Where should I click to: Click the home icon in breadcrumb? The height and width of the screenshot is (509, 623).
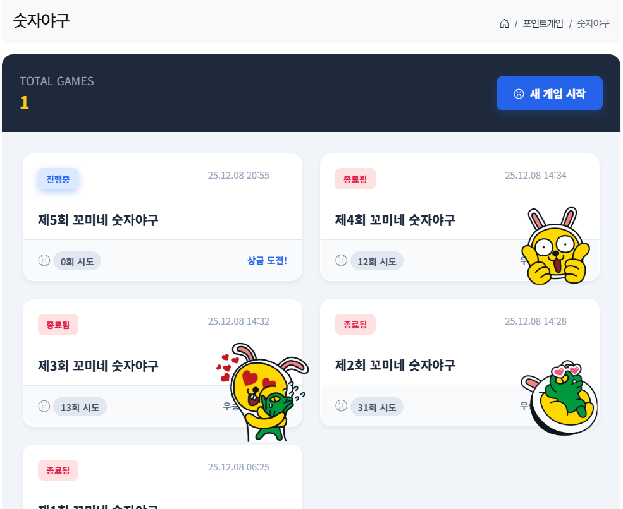504,24
